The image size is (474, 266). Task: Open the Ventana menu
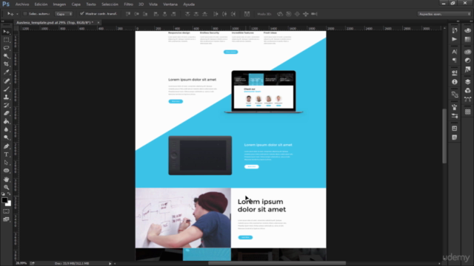(x=170, y=4)
